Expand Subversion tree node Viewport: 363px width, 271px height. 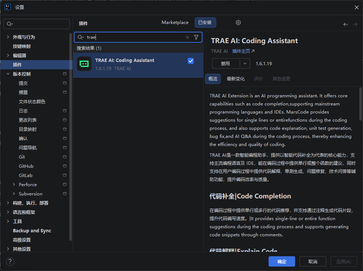14,194
